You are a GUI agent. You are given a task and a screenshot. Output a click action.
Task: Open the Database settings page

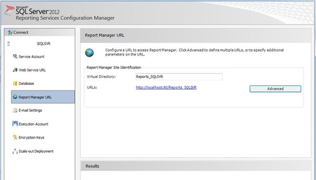(x=26, y=83)
